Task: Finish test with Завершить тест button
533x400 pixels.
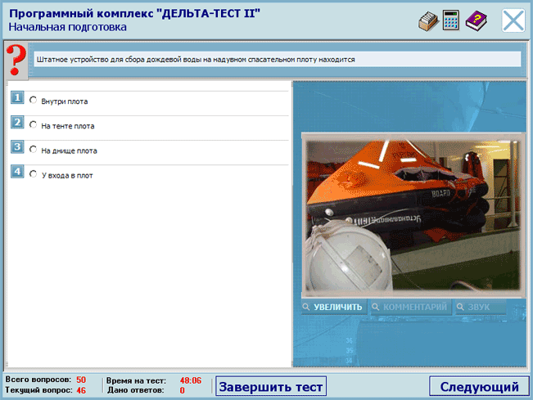Action: coord(271,386)
